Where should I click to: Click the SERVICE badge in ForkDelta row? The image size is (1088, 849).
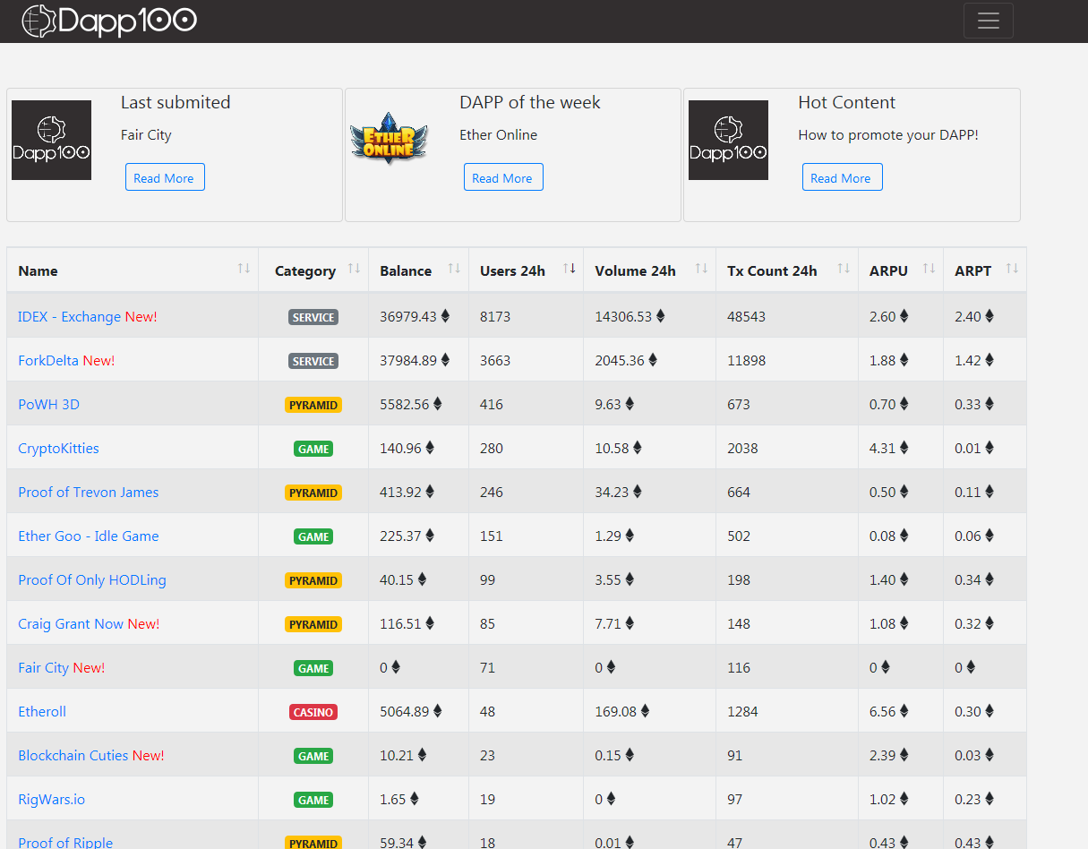click(x=313, y=361)
